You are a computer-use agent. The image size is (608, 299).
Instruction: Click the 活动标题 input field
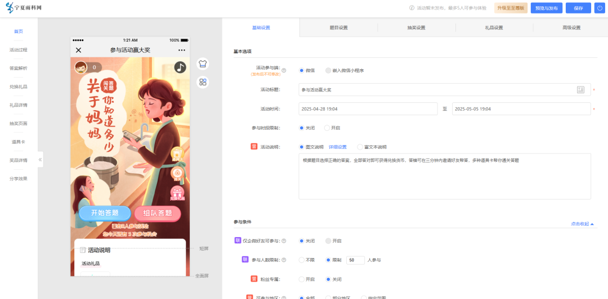(x=444, y=90)
